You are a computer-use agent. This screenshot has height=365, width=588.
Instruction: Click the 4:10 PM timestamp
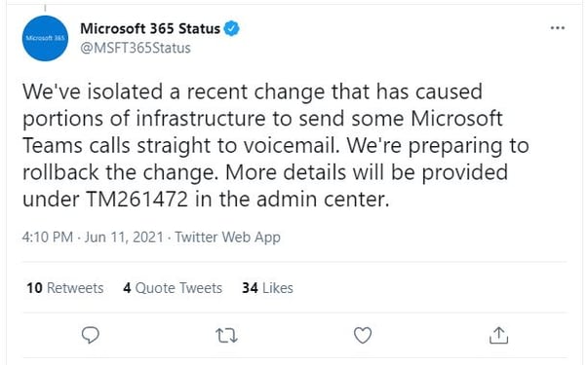(47, 237)
